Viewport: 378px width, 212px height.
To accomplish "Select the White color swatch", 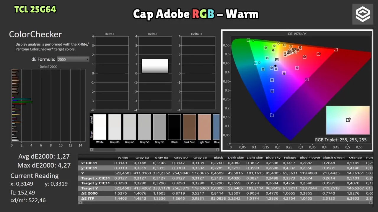I will click(100, 127).
